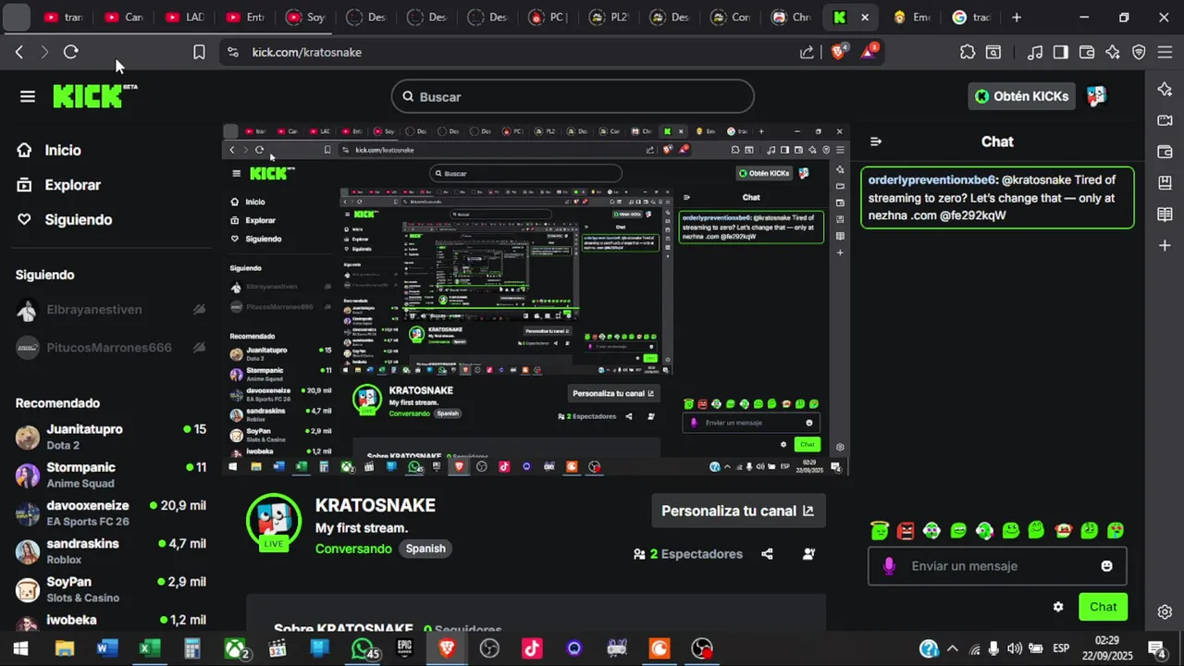This screenshot has width=1184, height=666.
Task: Open recommended channel iwobeka
Action: 111,620
